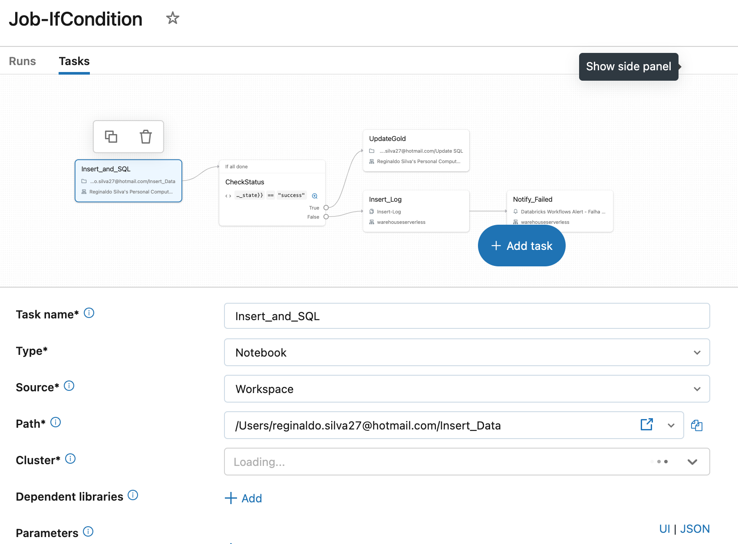Click the "success" condition value
Viewport: 738px width, 544px height.
pyautogui.click(x=291, y=195)
